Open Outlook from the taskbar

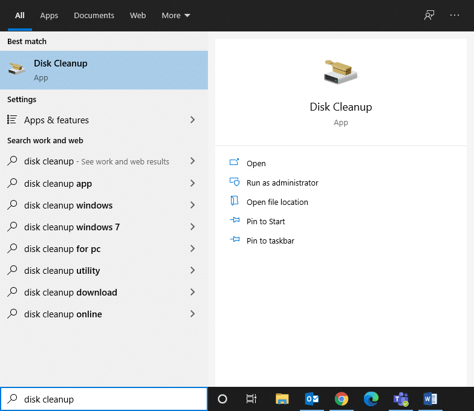312,399
